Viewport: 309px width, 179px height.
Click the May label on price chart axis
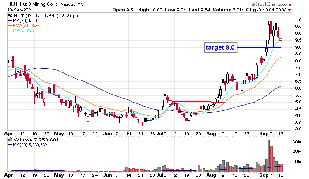(x=59, y=133)
